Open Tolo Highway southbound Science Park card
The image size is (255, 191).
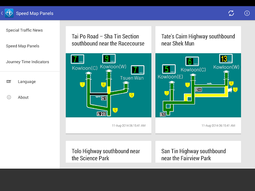coord(109,152)
